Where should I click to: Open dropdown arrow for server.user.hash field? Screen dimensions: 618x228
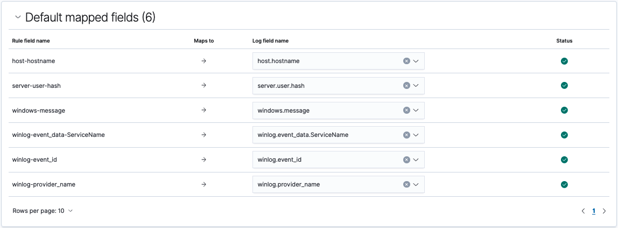click(416, 86)
